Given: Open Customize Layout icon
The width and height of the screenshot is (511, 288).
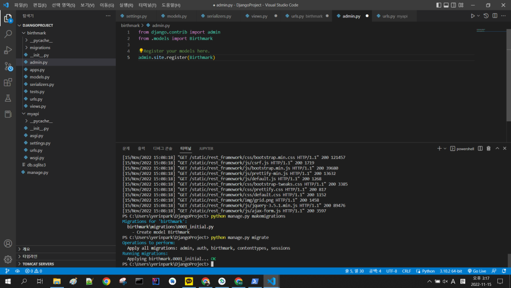Looking at the screenshot, I should point(461,5).
